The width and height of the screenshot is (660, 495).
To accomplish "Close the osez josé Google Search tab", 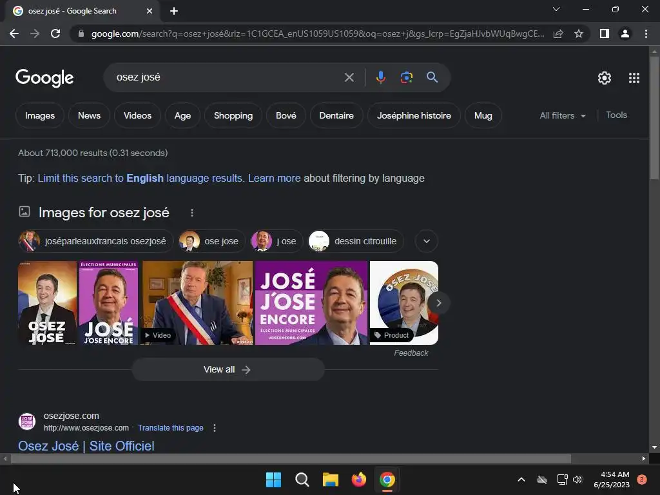I will coord(150,11).
